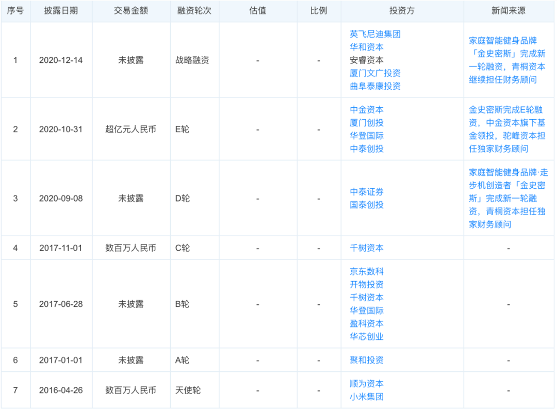Open investor link 国泰创投
This screenshot has height=409, width=557.
(367, 205)
